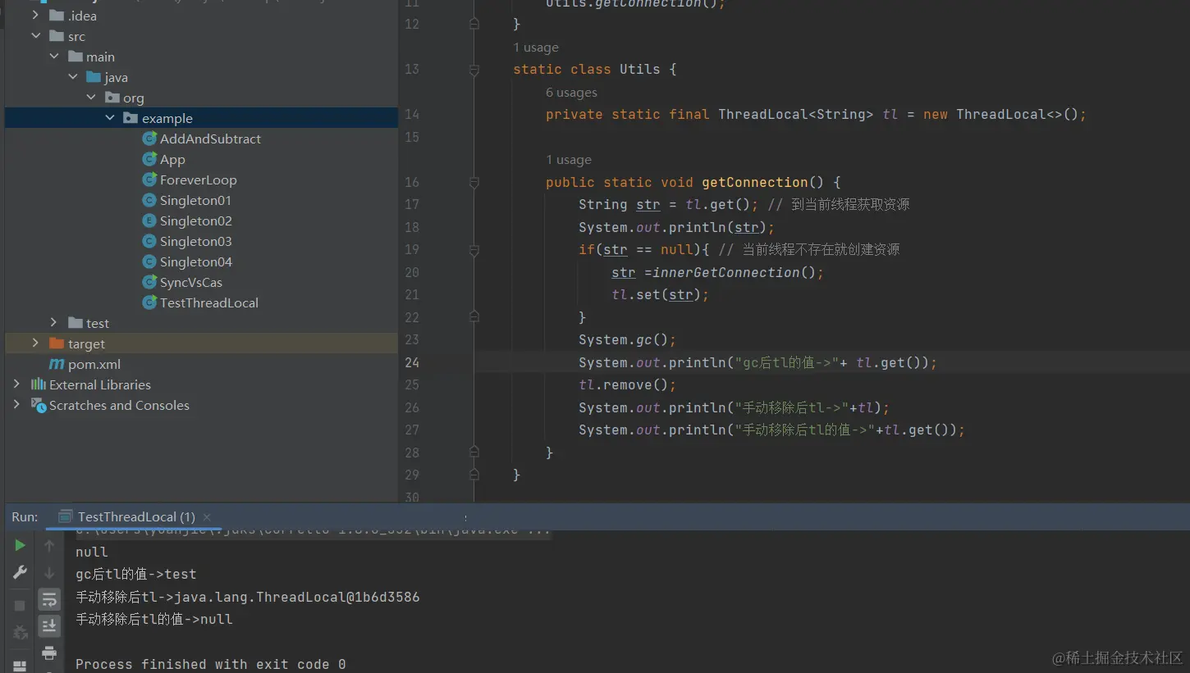The height and width of the screenshot is (673, 1190).
Task: Click the first 'null' console output line
Action: 92,552
